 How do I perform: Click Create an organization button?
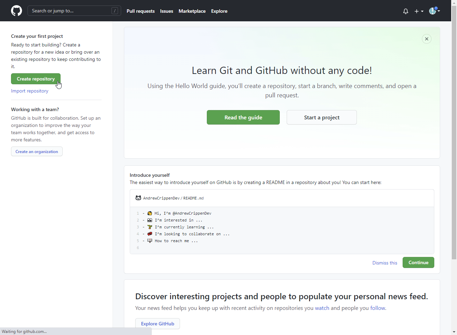click(x=37, y=151)
